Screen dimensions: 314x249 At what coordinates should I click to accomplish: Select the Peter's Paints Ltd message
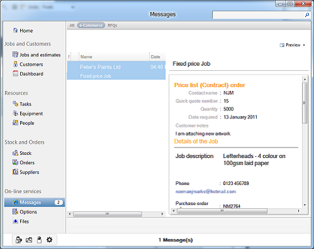pos(116,70)
